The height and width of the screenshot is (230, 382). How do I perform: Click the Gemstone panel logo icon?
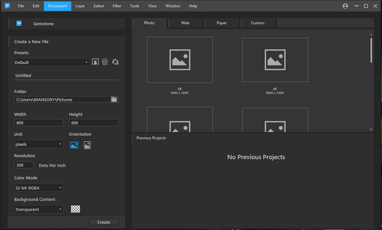tap(19, 23)
